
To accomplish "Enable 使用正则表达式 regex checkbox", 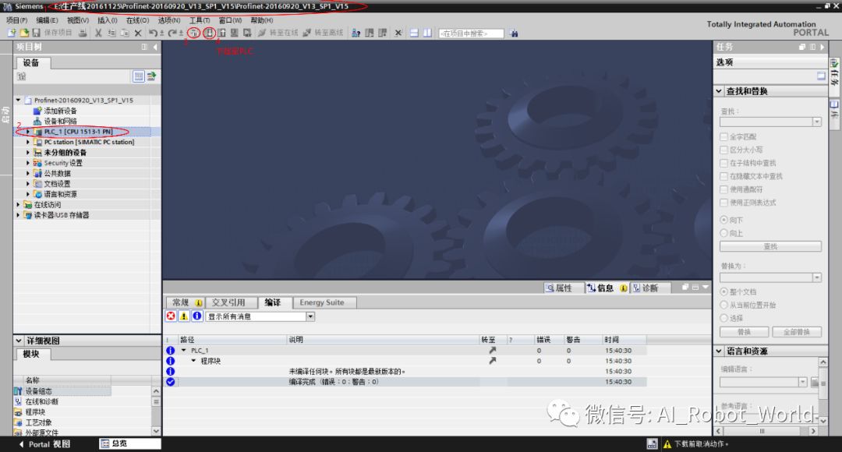I will 723,203.
